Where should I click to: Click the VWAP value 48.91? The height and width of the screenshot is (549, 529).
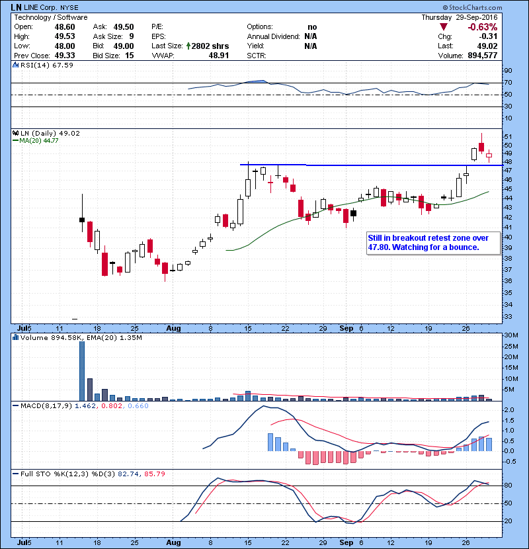[219, 56]
